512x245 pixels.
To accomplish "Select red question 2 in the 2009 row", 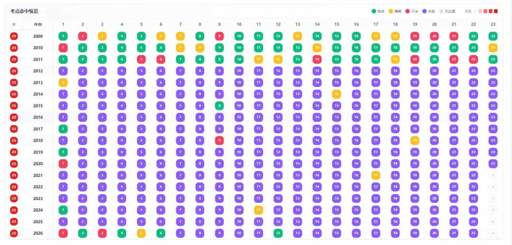I will 82,36.
